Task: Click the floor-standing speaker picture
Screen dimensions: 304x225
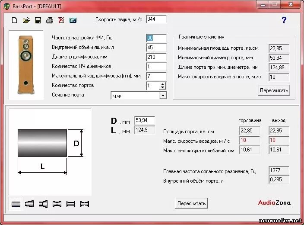Action: (26, 65)
